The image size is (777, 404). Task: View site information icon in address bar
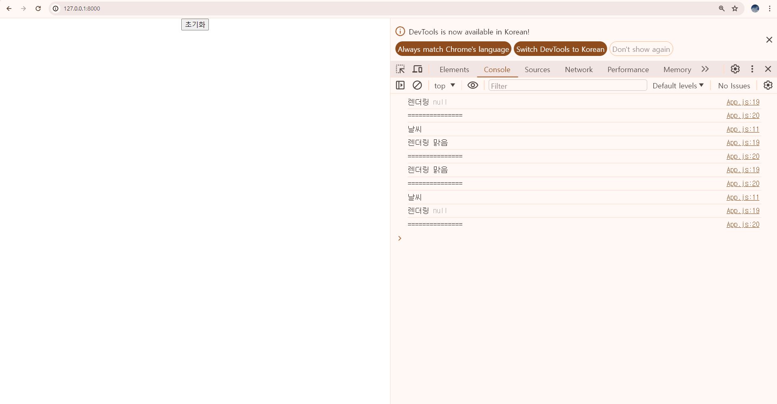[x=56, y=9]
